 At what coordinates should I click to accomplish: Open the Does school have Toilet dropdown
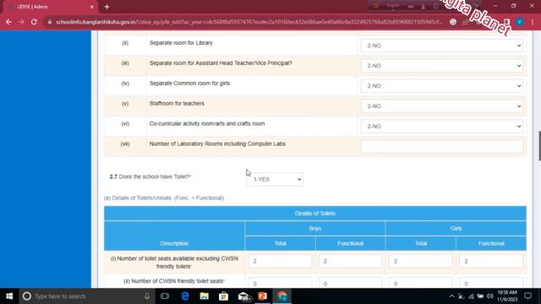(x=275, y=179)
